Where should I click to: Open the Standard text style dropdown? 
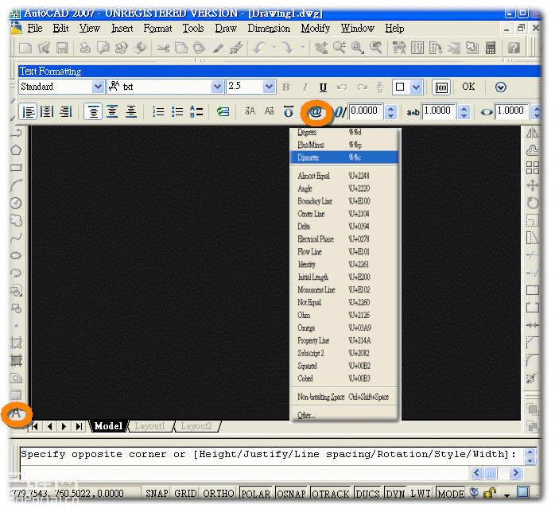click(98, 87)
